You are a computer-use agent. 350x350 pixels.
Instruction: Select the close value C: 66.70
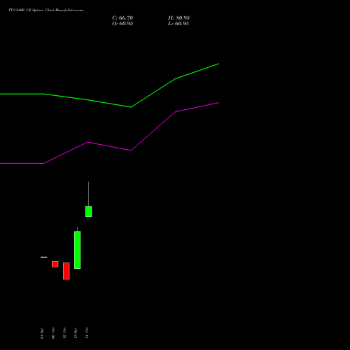[122, 18]
